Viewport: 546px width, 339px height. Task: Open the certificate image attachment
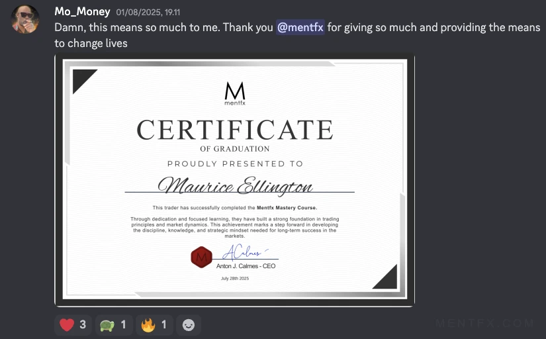[x=234, y=180]
